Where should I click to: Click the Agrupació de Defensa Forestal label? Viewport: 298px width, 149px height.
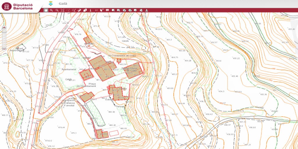click(x=68, y=103)
